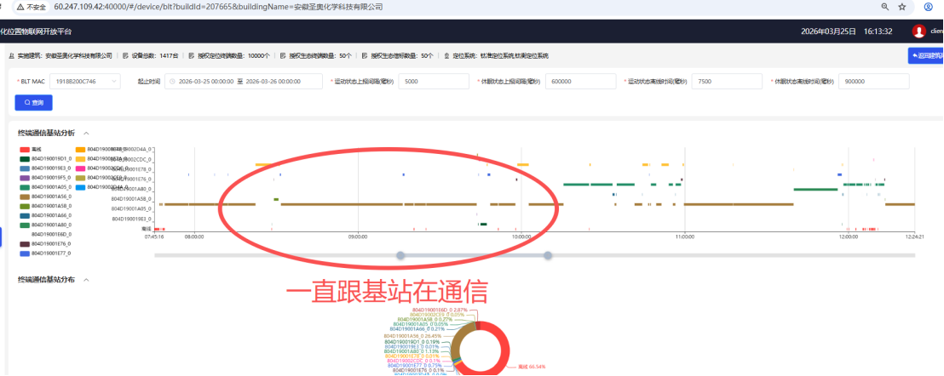944x376 pixels.
Task: Collapse the 终端通信基站分析 panel
Action: (86, 133)
